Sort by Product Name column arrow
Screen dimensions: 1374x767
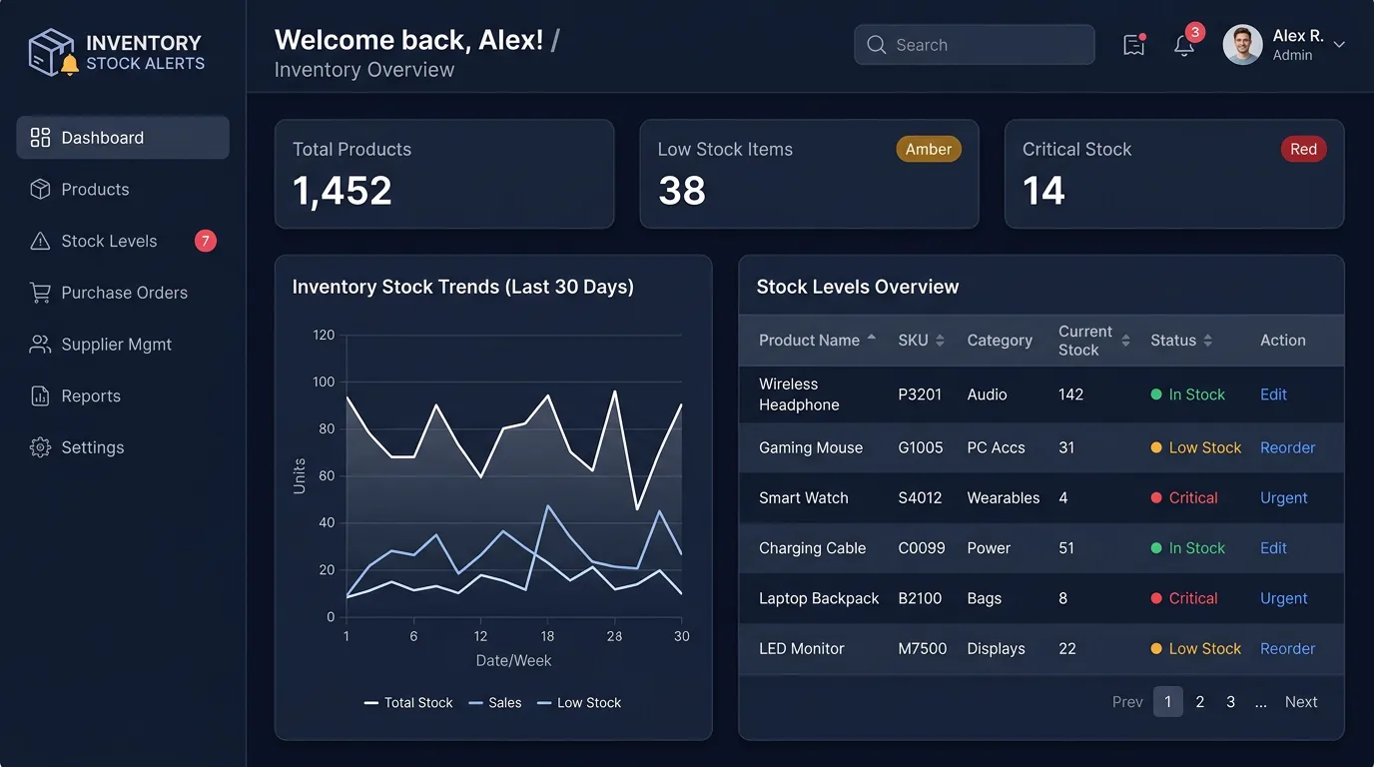[x=872, y=339]
